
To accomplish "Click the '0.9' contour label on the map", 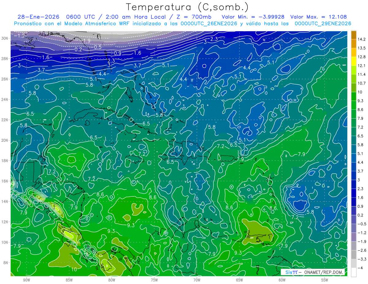I will coord(118,53).
